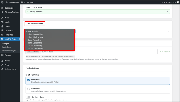Click the Profile menu label
This screenshot has width=180, height=102.
7,61
